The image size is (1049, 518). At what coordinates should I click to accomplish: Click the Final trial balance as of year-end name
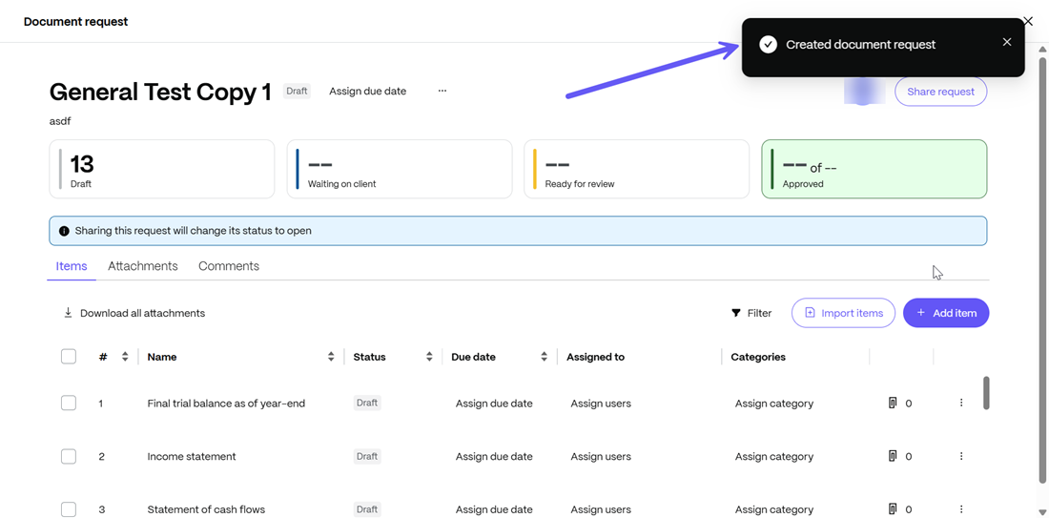[226, 404]
